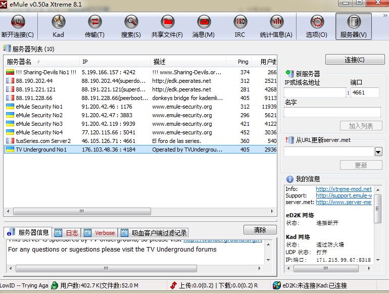The height and width of the screenshot is (294, 389).
Task: Click server info log horizontal scrollbar thumb
Action: point(106,268)
